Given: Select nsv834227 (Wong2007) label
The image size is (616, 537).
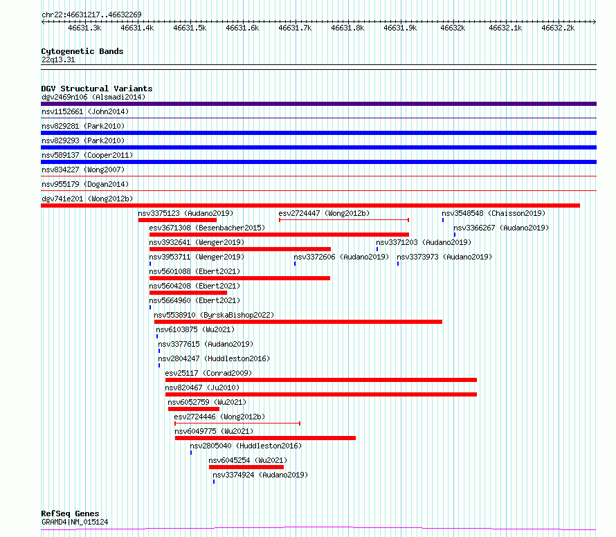Looking at the screenshot, I should [83, 170].
